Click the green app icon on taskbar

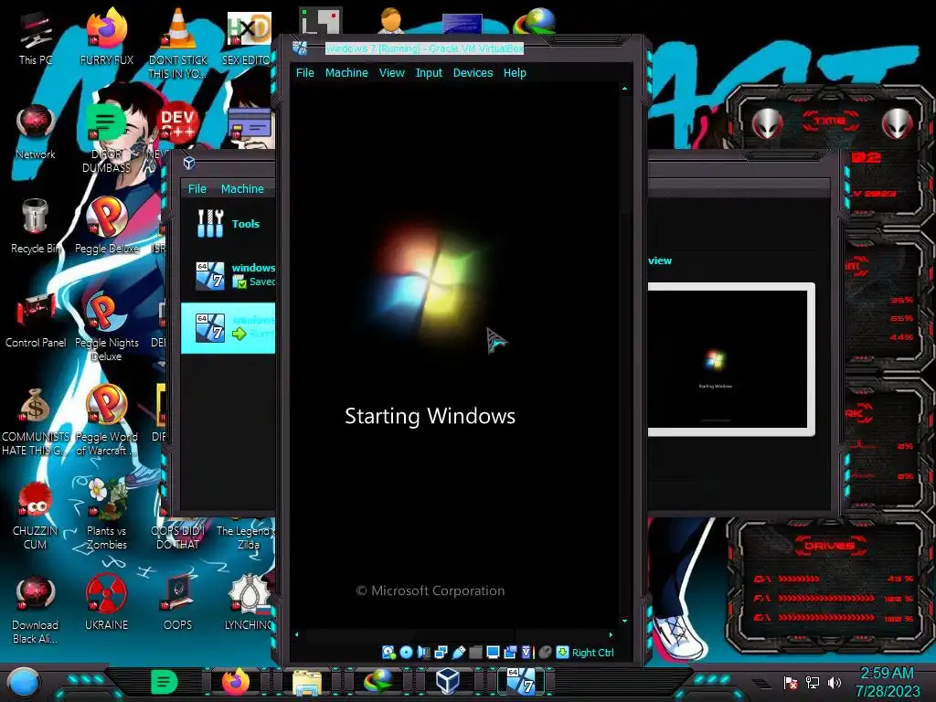click(x=165, y=682)
